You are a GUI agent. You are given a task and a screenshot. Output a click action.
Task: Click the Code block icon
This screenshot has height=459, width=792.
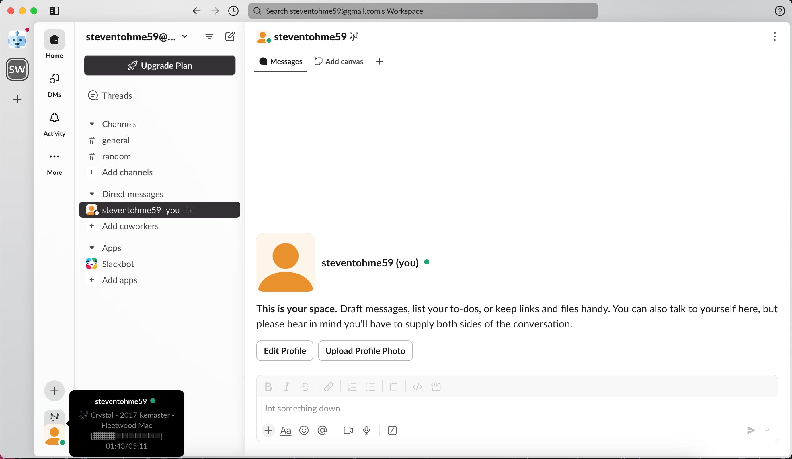click(x=436, y=387)
